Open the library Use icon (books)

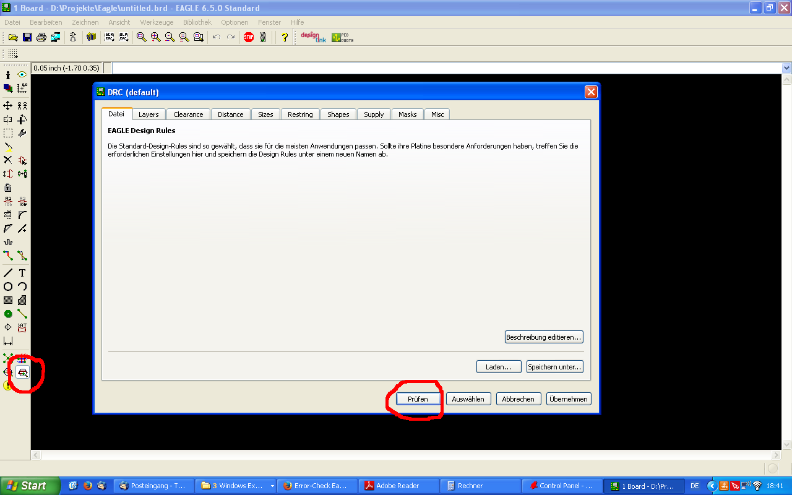point(92,37)
